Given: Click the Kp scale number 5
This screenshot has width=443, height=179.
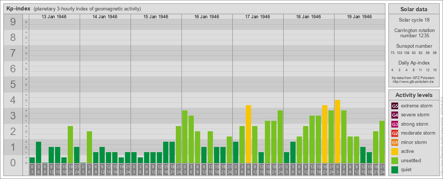Looking at the screenshot, I should coord(13,84).
